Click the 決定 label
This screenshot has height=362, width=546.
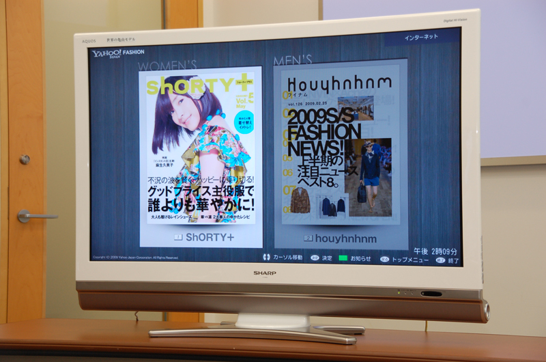tap(327, 258)
